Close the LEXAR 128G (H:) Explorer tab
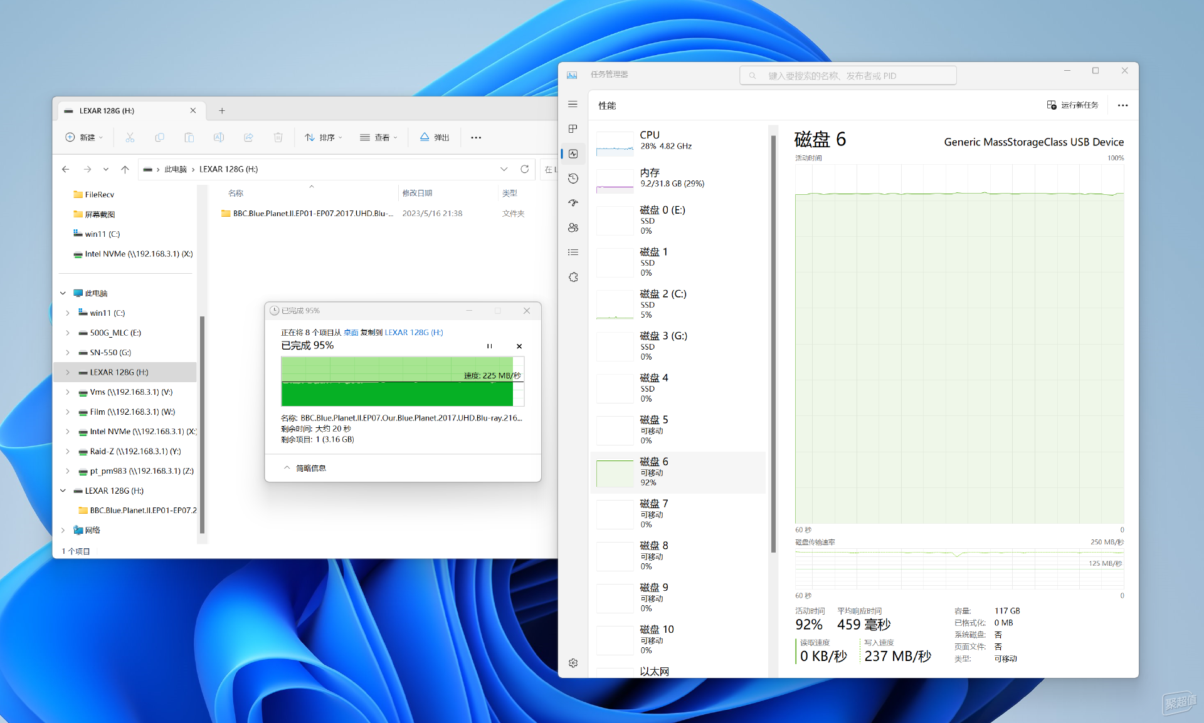1204x723 pixels. (x=193, y=111)
